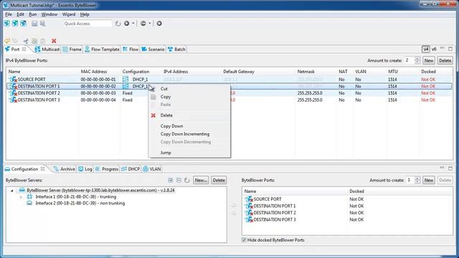Open the File menu
459x258 pixels.
(9, 14)
